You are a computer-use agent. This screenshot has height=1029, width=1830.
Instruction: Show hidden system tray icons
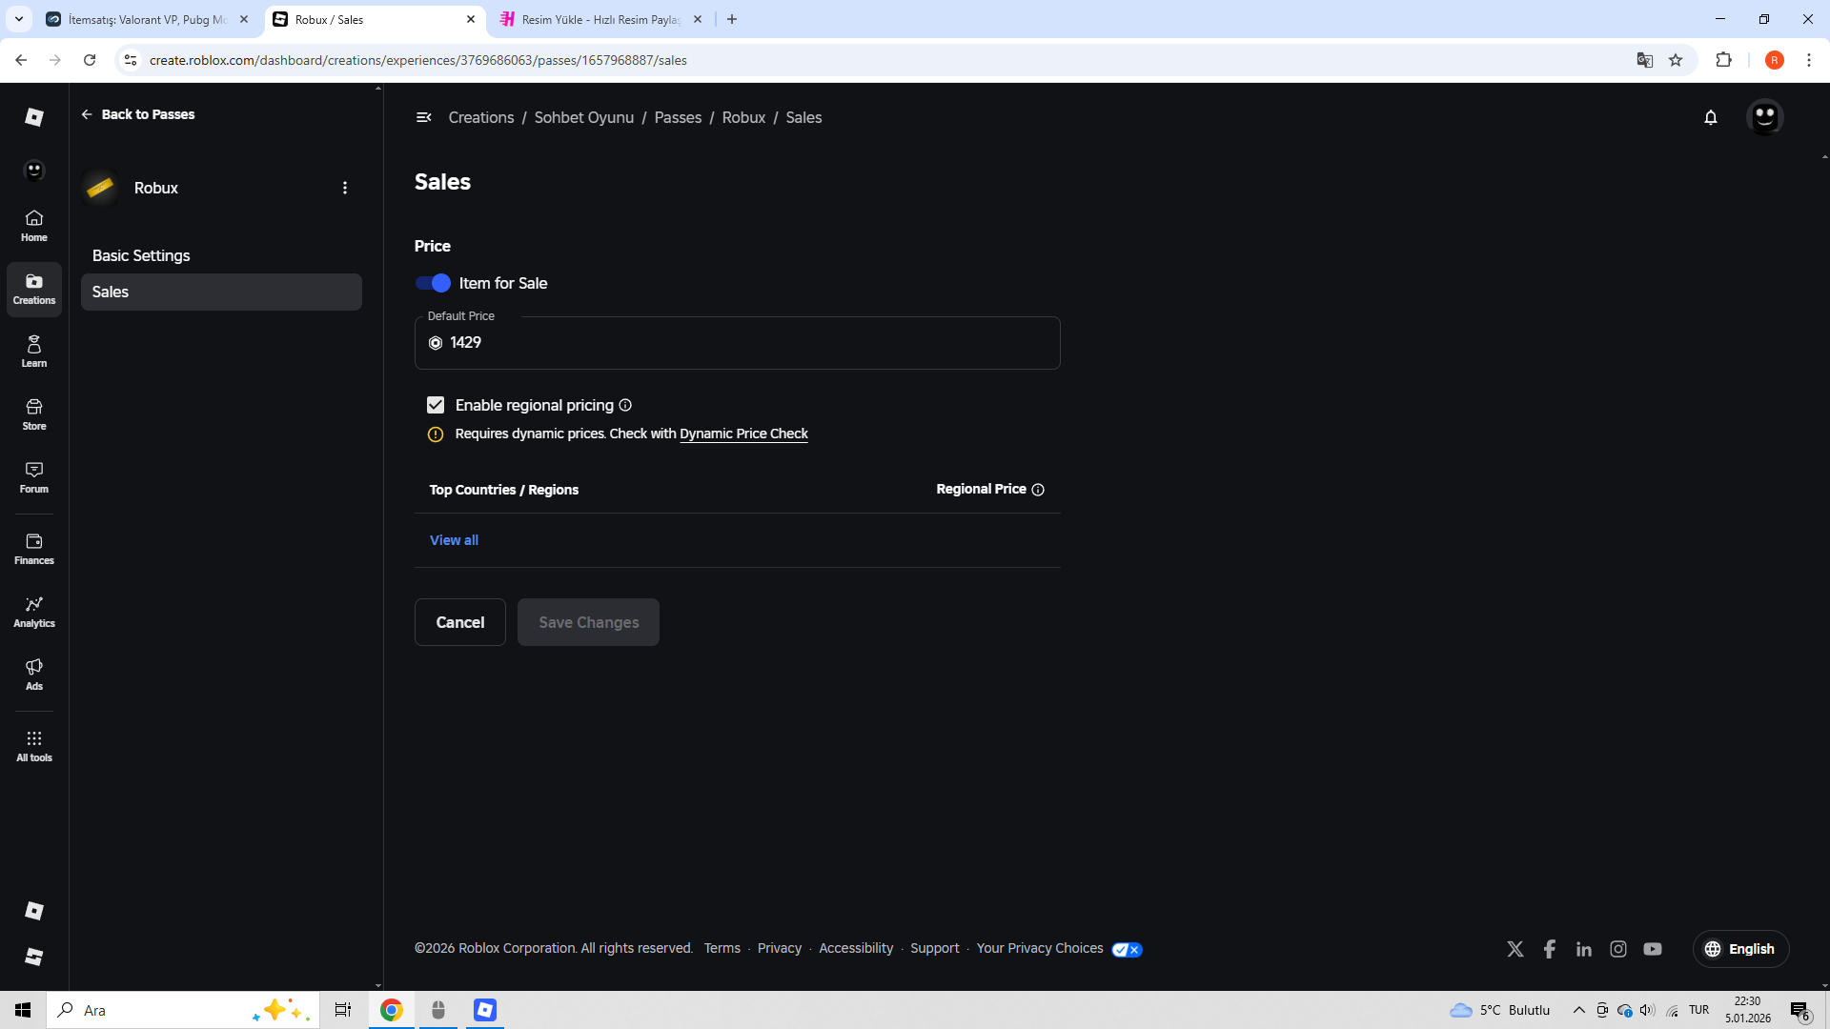click(x=1579, y=1010)
